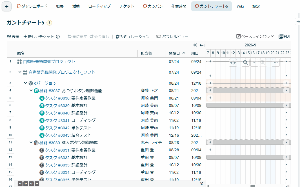
Task: Click the info icon beside 新しいチケット
Action: point(58,37)
